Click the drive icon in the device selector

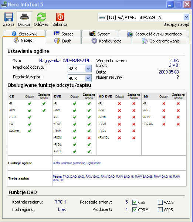tap(101, 18)
